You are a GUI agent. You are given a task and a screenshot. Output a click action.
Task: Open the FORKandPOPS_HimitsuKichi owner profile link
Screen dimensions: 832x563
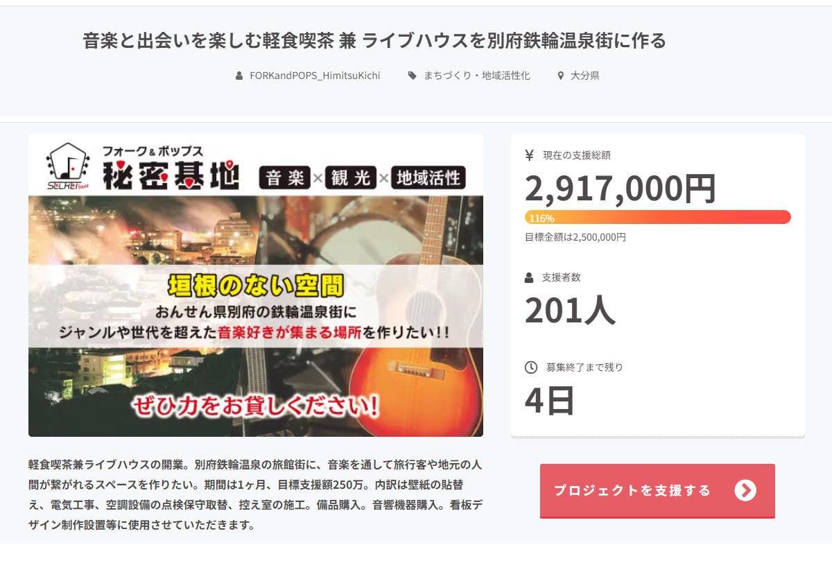click(x=315, y=76)
